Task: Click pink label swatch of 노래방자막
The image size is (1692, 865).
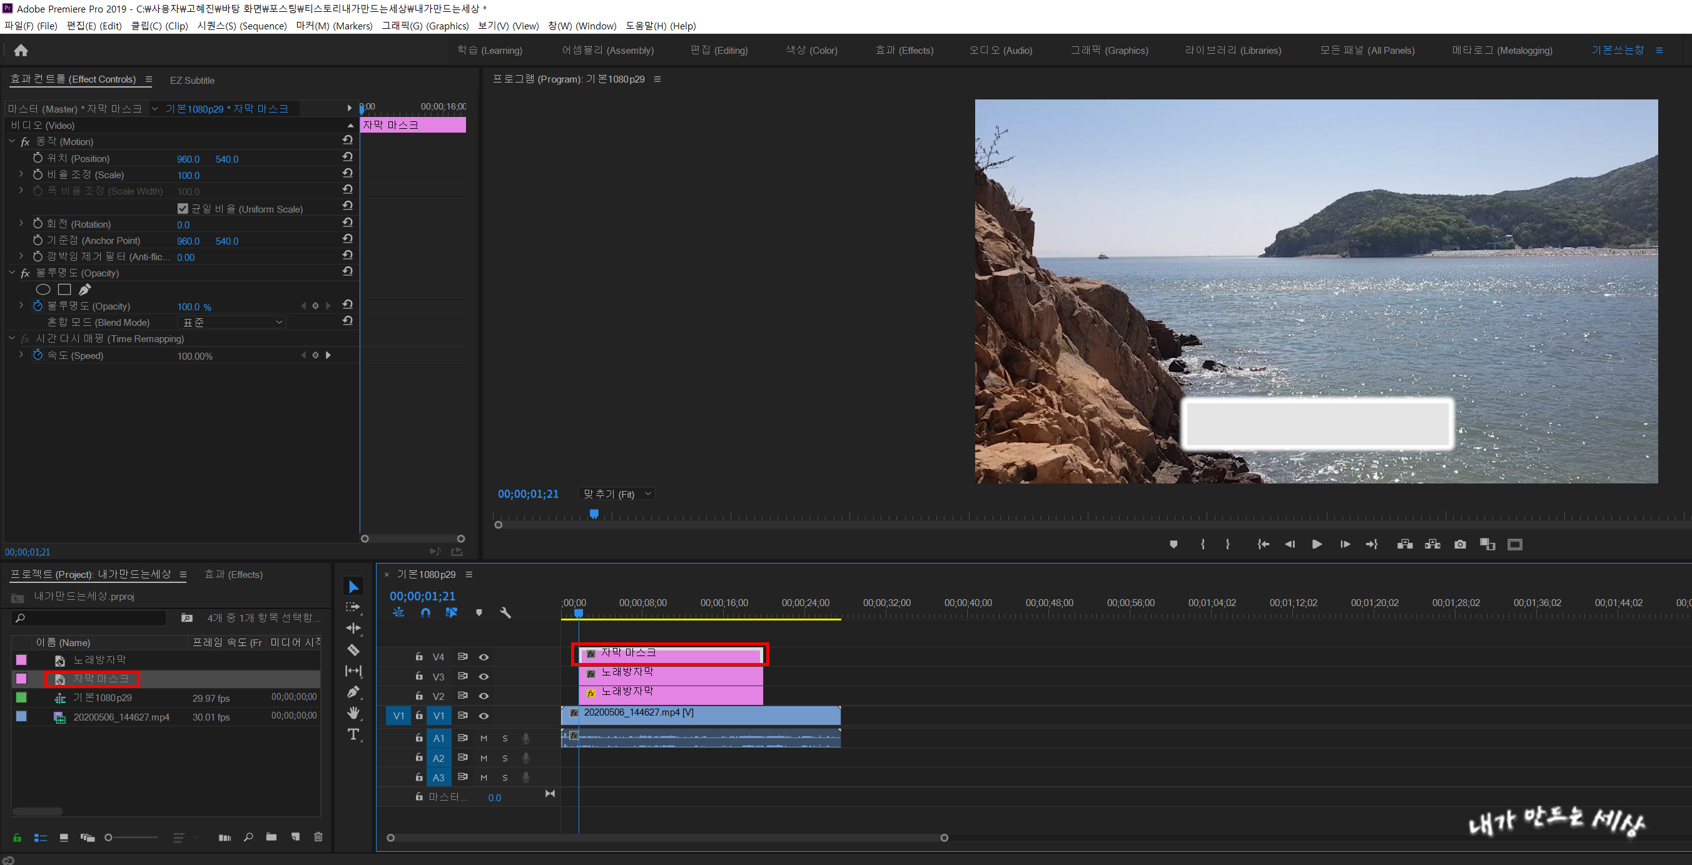Action: [22, 659]
